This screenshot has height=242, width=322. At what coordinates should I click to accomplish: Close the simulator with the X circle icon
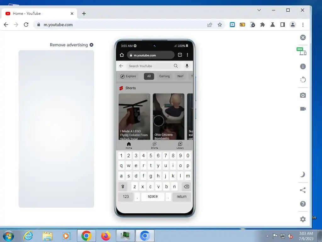[x=303, y=37]
